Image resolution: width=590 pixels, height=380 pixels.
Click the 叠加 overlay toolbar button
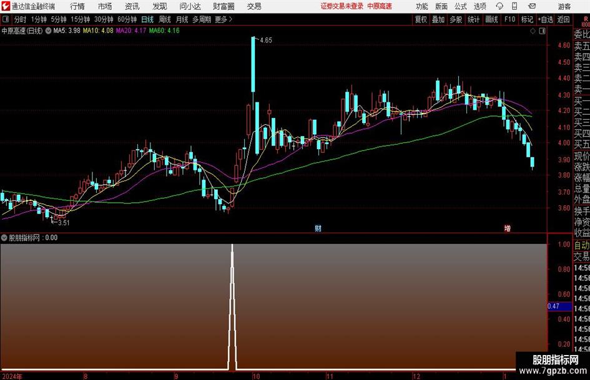438,19
